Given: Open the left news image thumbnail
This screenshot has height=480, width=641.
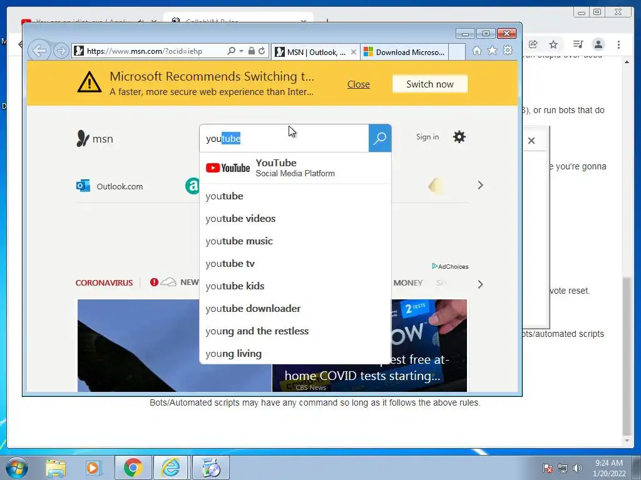Looking at the screenshot, I should tap(138, 345).
